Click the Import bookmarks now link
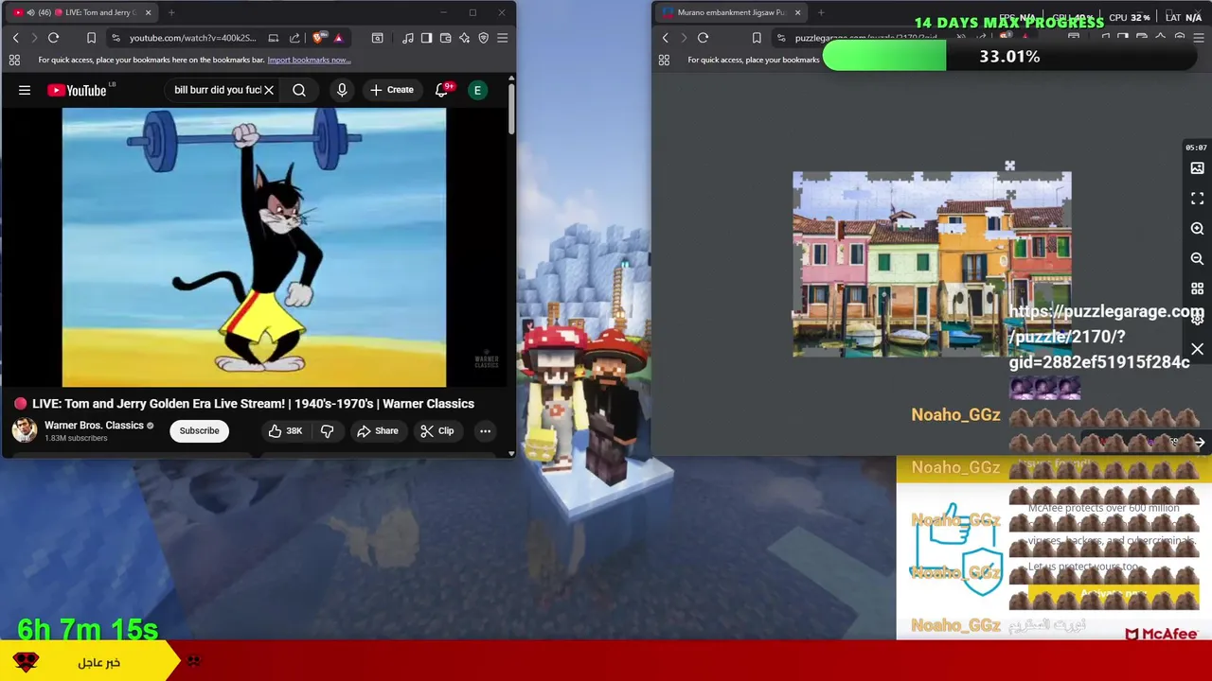The height and width of the screenshot is (681, 1212). tap(309, 60)
